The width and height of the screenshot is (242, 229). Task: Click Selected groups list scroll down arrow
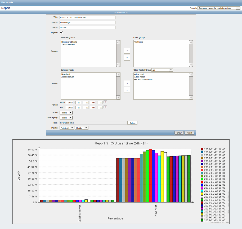tap(118, 65)
